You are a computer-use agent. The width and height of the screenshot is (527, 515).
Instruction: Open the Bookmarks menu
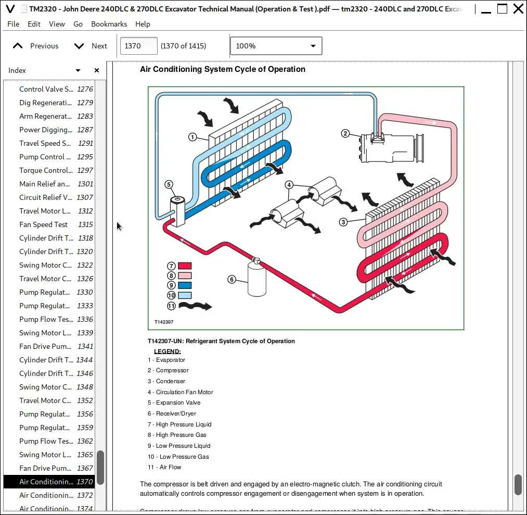pos(109,24)
